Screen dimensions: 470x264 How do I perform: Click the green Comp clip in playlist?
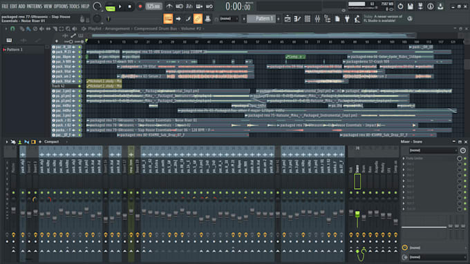click(295, 57)
